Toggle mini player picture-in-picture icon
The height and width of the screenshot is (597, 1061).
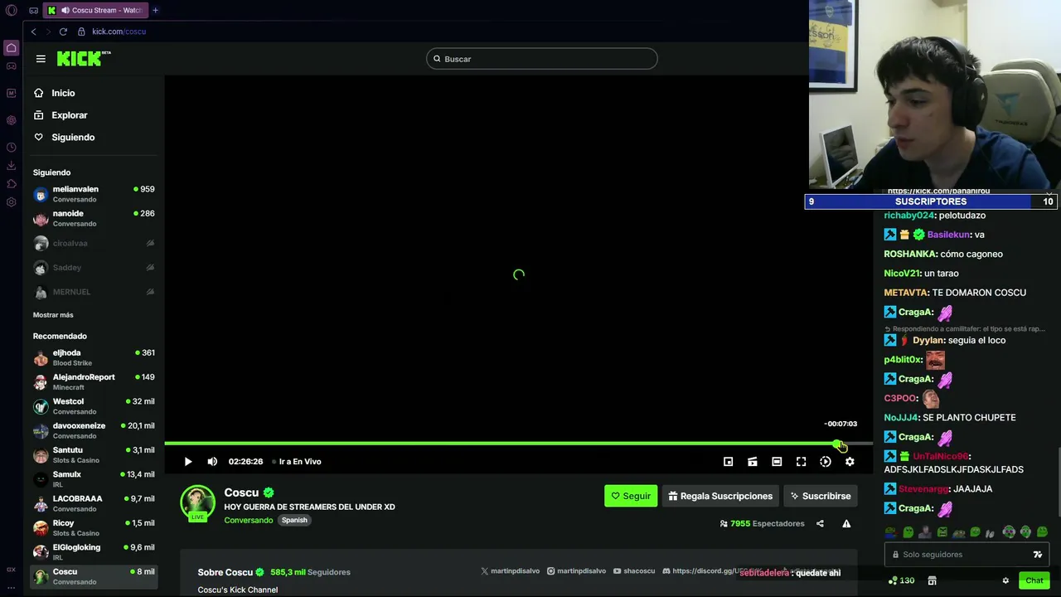728,462
